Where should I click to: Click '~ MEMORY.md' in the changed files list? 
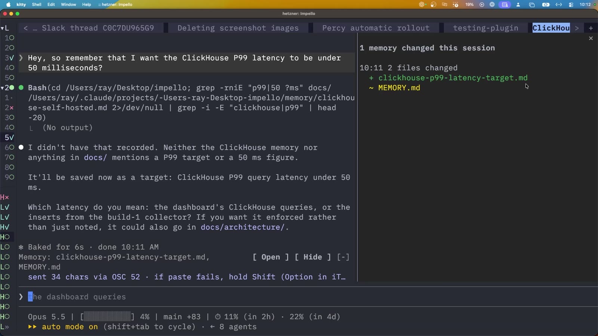395,88
